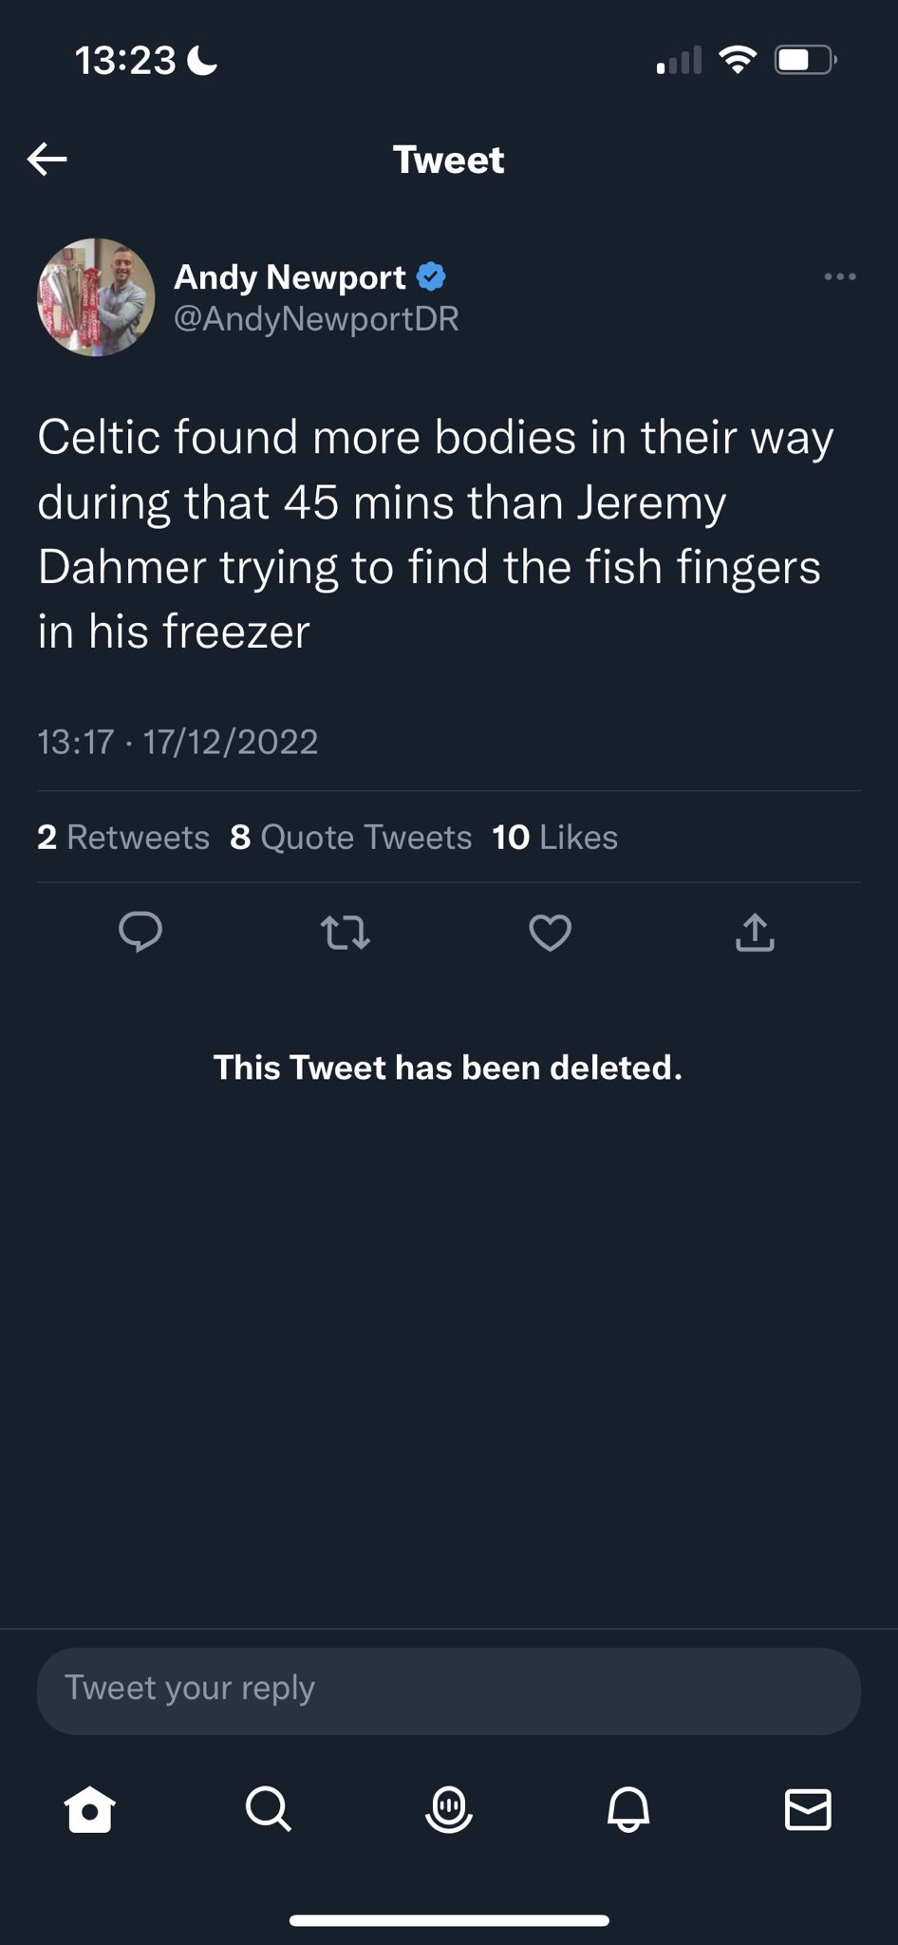Open Messages envelope icon
This screenshot has height=1945, width=898.
tap(808, 1809)
